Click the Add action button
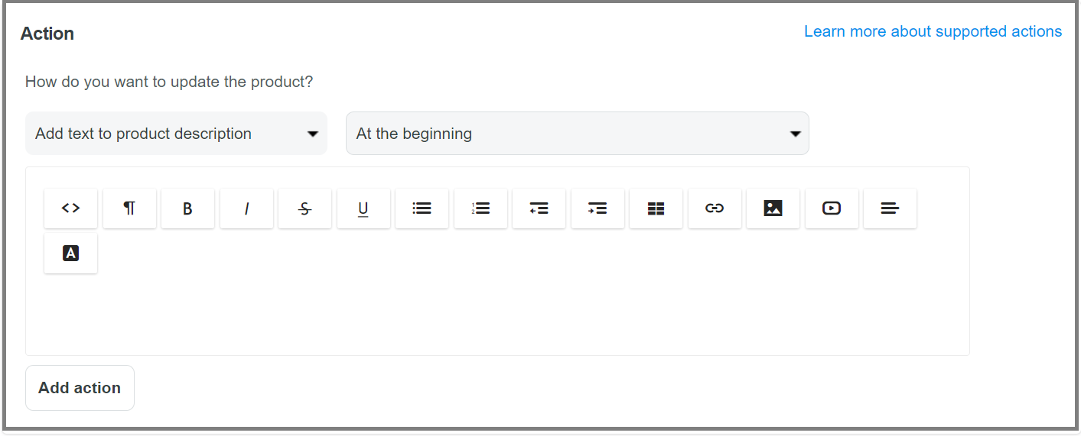The height and width of the screenshot is (436, 1081). (x=80, y=388)
